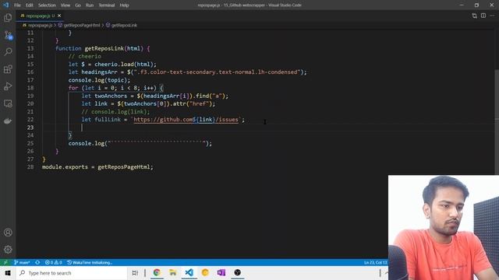This screenshot has height=280, width=499.
Task: Open the View menu
Action: click(65, 5)
